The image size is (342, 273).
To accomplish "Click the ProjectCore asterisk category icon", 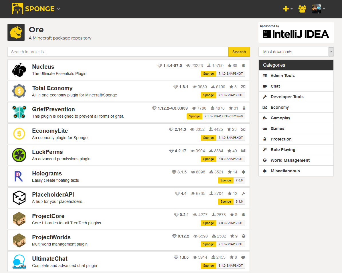I will 244,215.
